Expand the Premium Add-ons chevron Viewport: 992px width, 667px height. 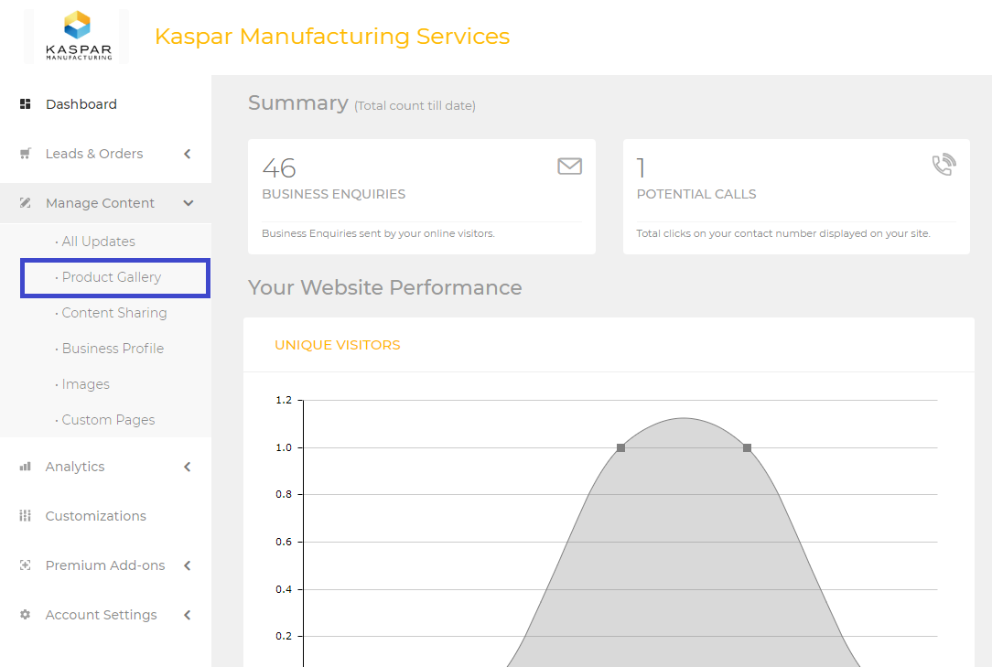[188, 565]
